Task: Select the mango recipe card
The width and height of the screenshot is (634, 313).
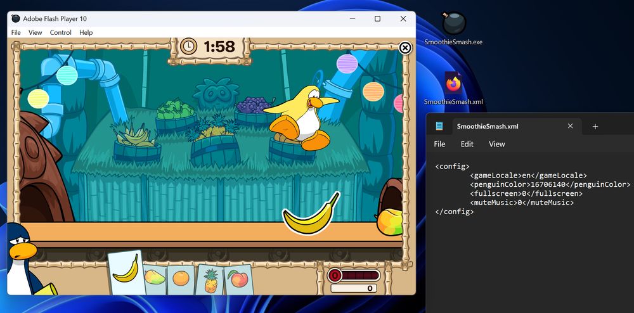Action: (155, 279)
